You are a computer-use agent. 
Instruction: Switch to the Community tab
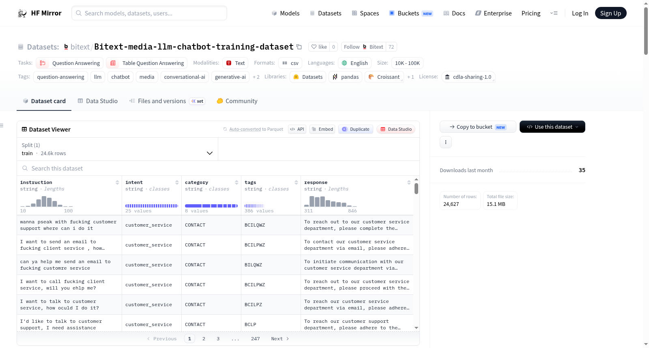(237, 101)
